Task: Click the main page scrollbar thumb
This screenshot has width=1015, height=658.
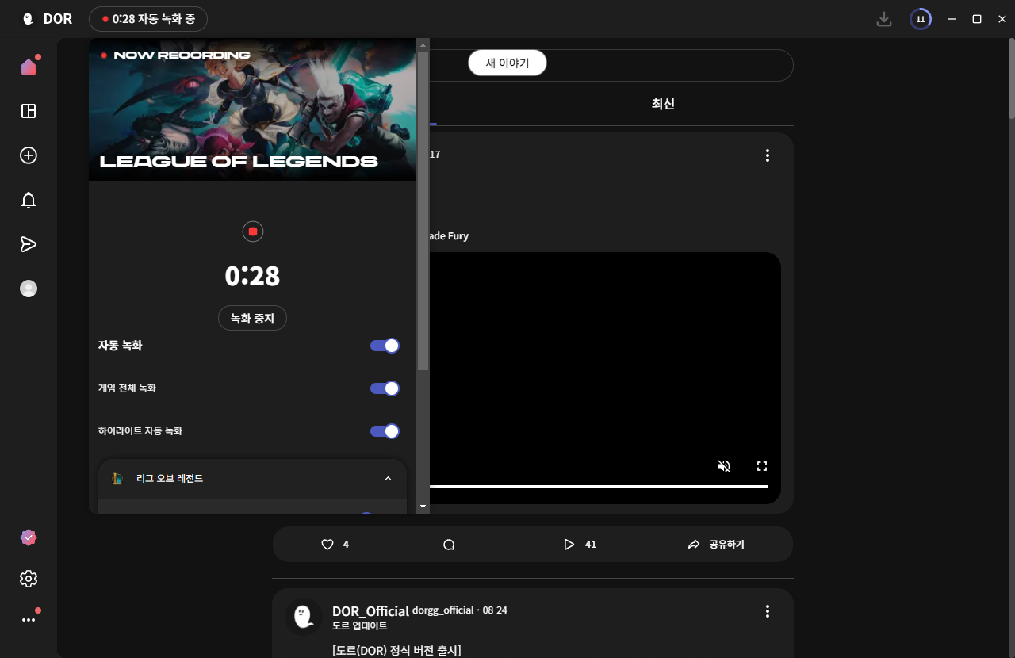Action: click(x=1011, y=79)
